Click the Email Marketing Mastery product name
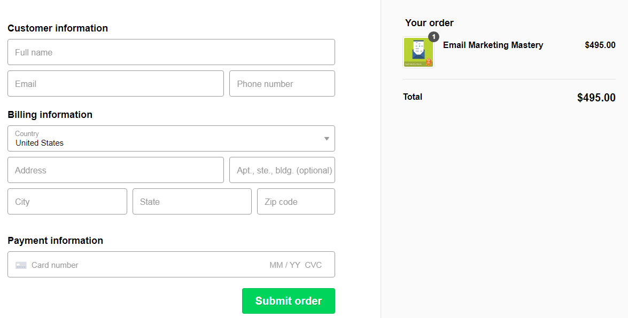 (x=493, y=45)
